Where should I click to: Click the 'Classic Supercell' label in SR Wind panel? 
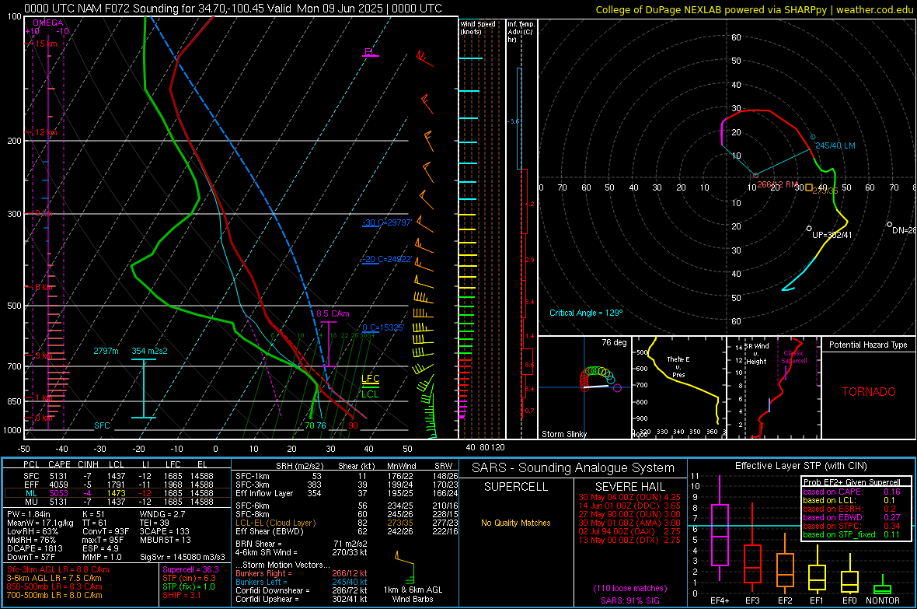tap(794, 357)
